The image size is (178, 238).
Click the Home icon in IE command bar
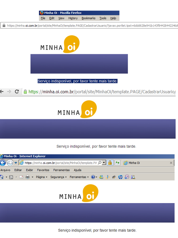2,177
